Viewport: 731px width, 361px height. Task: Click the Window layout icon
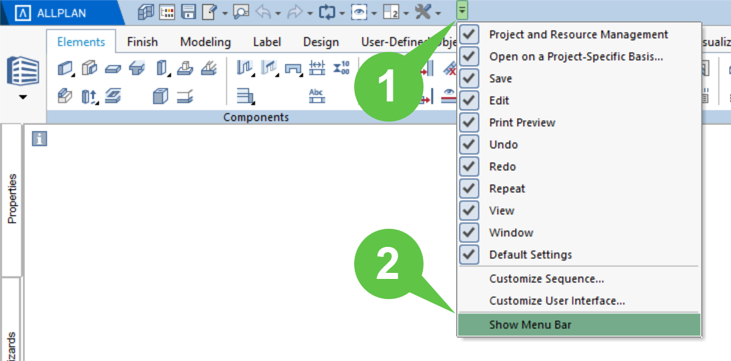pyautogui.click(x=391, y=13)
